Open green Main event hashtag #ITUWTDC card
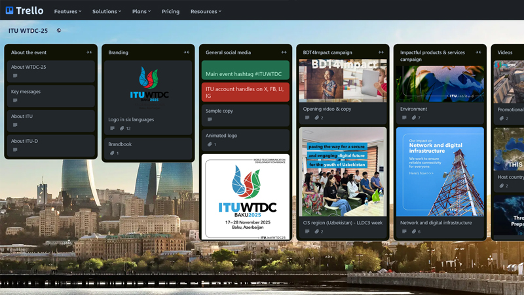The height and width of the screenshot is (295, 524). click(x=245, y=70)
